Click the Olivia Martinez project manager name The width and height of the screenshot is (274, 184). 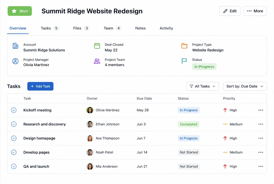coord(36,65)
